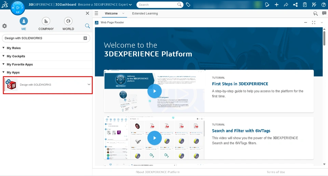
Task: Click the Share arrow icon
Action: pyautogui.click(x=286, y=5)
